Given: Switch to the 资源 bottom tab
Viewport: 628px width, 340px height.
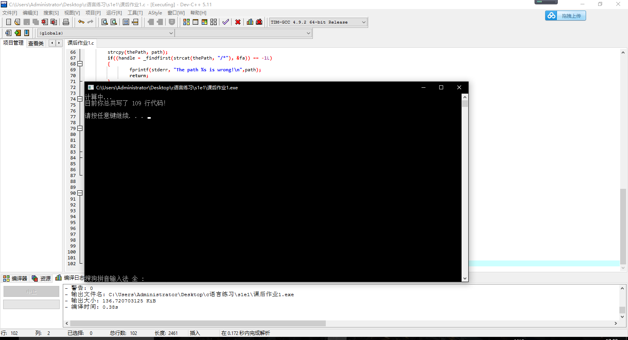Looking at the screenshot, I should click(x=41, y=279).
